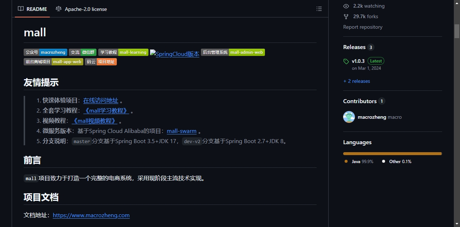Viewport: 460px width, 227px height.
Task: Click the Latest release label
Action: [x=376, y=61]
